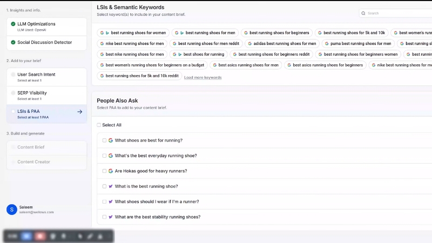Click Google icon on 'What's the best everyday running shoe?'
The width and height of the screenshot is (432, 243).
111,156
